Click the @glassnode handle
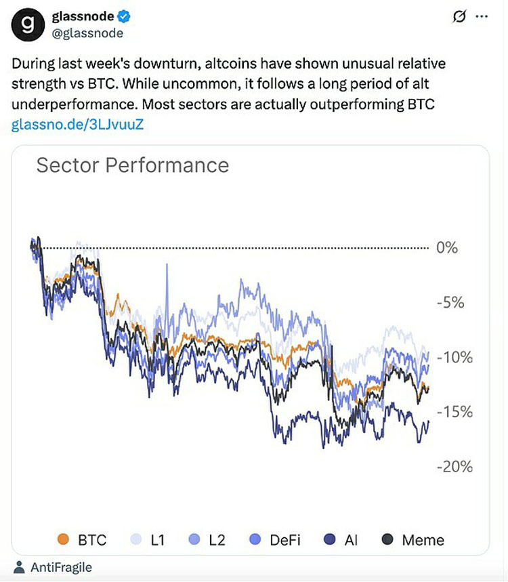The height and width of the screenshot is (582, 508). click(x=87, y=33)
